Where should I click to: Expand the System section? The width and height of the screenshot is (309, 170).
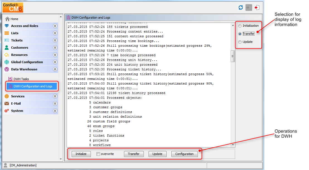[x=55, y=110]
